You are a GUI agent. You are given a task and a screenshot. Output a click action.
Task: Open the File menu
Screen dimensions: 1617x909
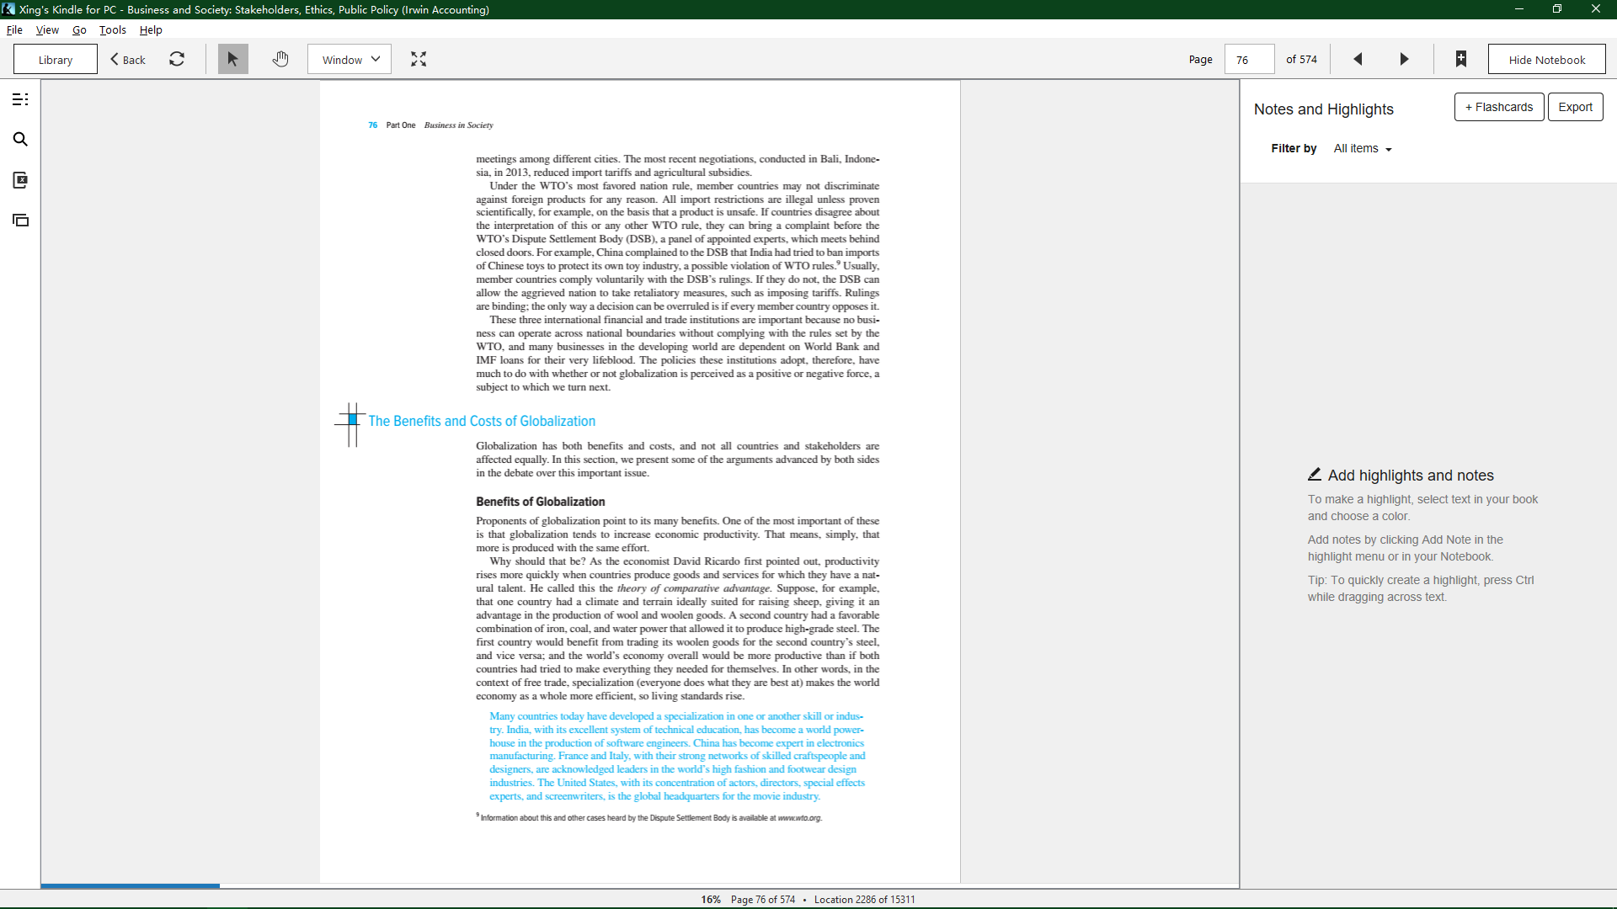[14, 29]
